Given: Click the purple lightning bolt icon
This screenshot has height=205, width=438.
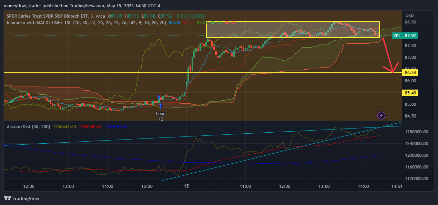Looking at the screenshot, I should (381, 115).
